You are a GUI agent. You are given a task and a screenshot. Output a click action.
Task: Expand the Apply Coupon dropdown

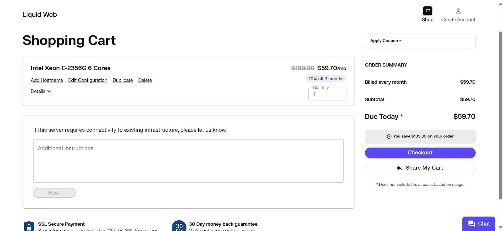pyautogui.click(x=385, y=41)
